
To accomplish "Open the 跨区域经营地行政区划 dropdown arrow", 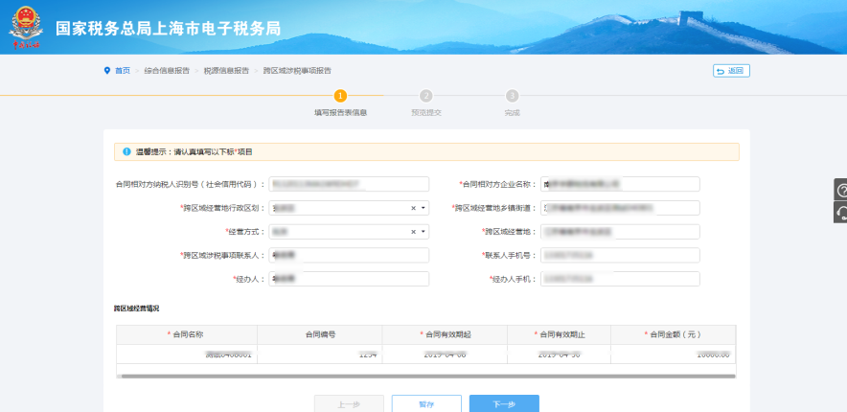I will click(x=423, y=208).
